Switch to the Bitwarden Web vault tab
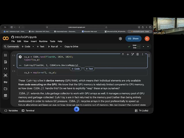Viewport: 184px width, 138px height. (89, 31)
